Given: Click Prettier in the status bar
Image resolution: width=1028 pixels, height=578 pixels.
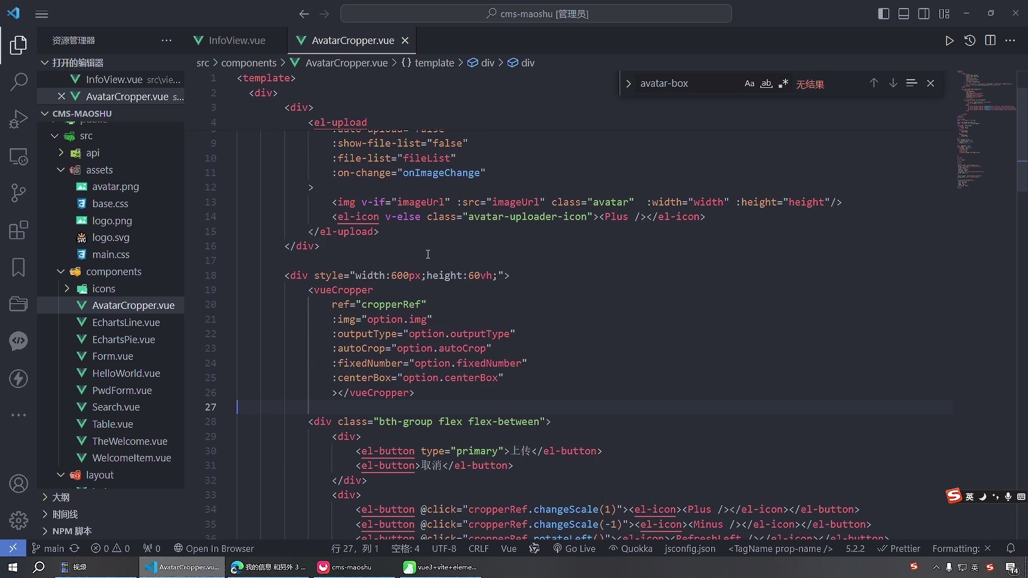Looking at the screenshot, I should click(x=899, y=549).
